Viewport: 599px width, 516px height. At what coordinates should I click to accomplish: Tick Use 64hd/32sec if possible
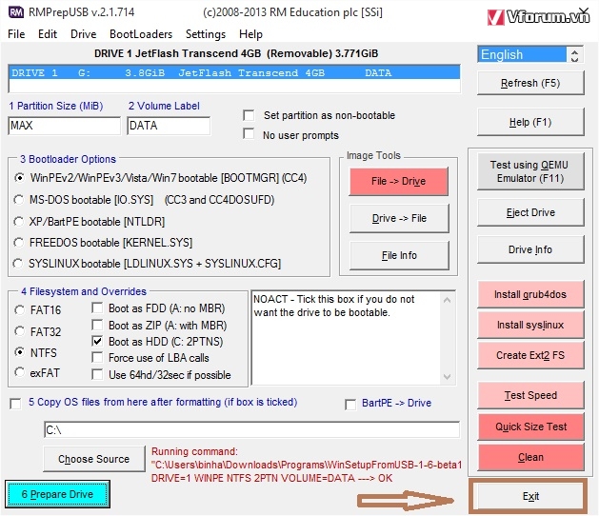[x=97, y=374]
